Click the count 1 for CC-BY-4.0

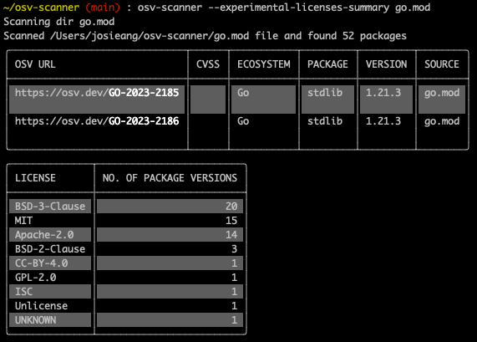(x=234, y=263)
